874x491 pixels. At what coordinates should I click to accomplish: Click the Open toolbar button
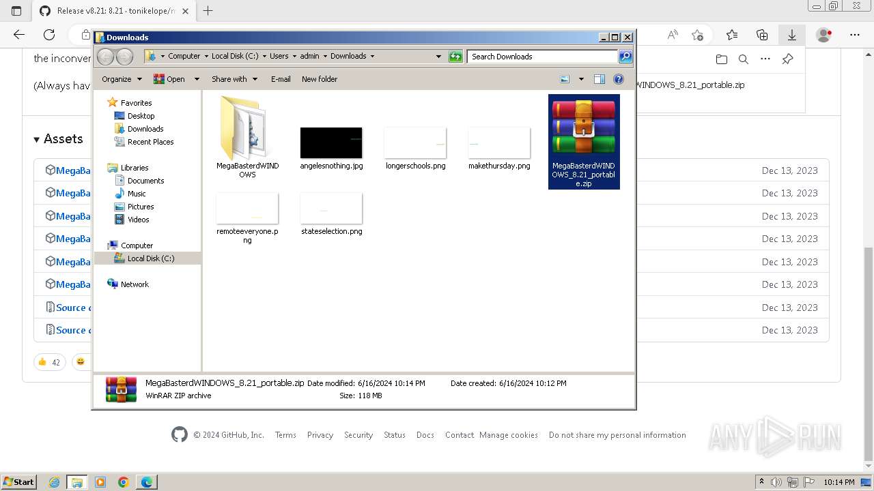(x=169, y=79)
